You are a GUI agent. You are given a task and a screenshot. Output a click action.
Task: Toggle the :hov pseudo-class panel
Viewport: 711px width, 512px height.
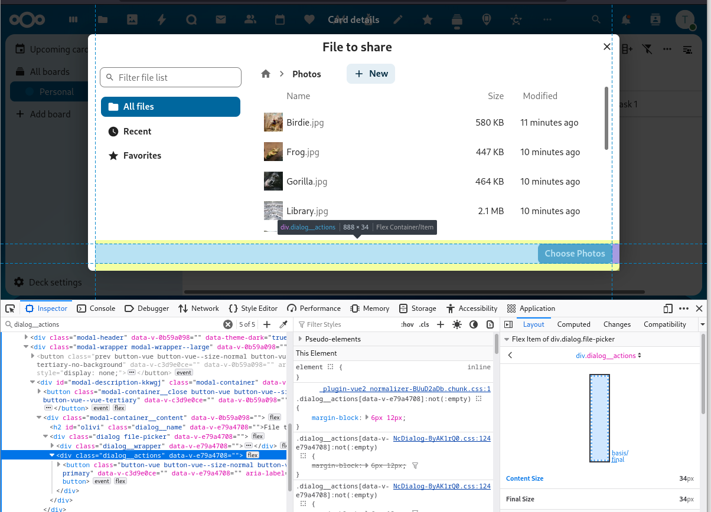click(x=407, y=324)
